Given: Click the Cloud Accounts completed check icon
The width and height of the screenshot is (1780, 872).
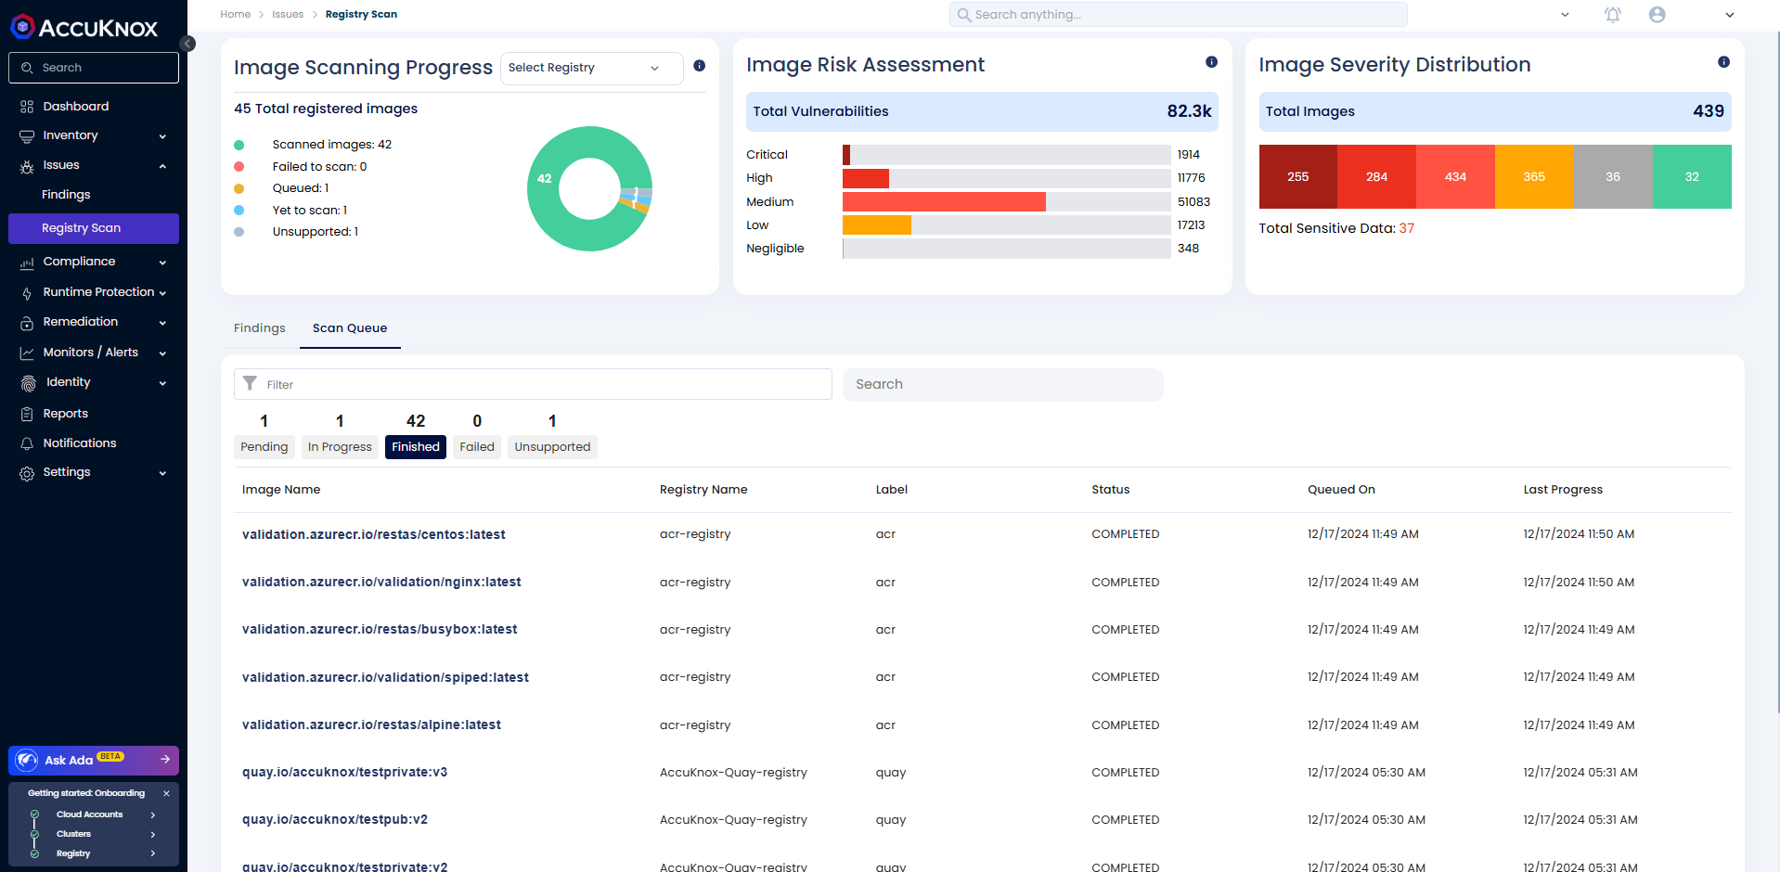Looking at the screenshot, I should [x=34, y=814].
